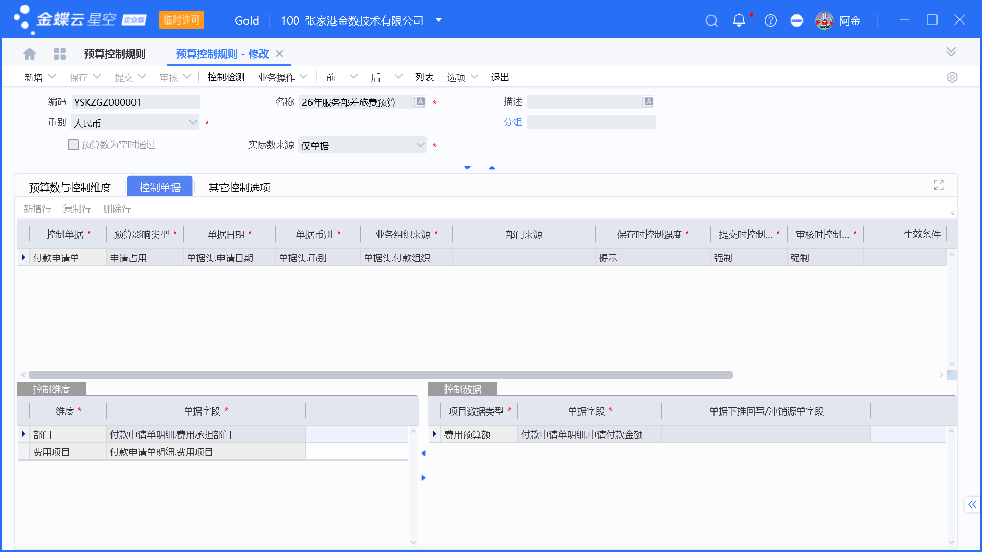982x552 pixels.
Task: Switch to 预算数与控制维度 tab
Action: coord(70,188)
